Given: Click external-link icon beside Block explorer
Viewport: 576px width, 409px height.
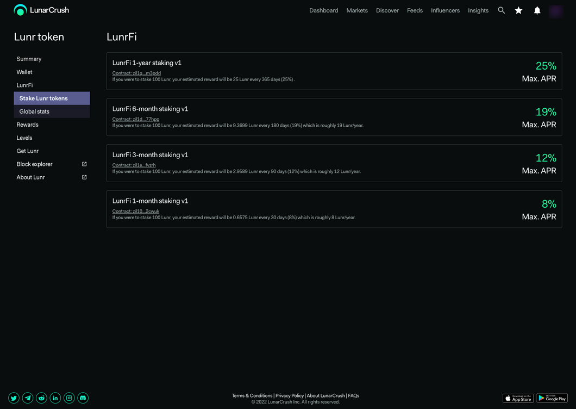Looking at the screenshot, I should 84,164.
